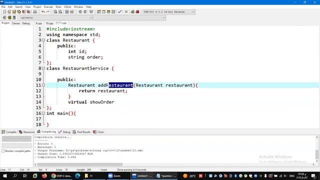Place cursor on line 14 showOrder text
Screen dimensions: 320x180
(x=102, y=102)
